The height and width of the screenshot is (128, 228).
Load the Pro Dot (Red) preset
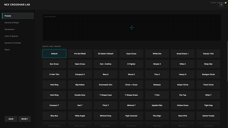click(x=80, y=53)
